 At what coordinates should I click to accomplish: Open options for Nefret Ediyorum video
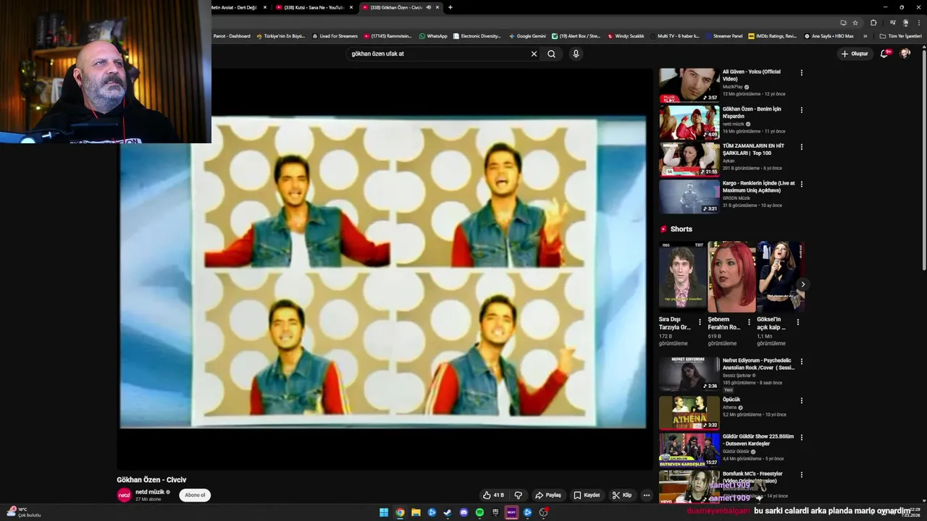coord(801,361)
